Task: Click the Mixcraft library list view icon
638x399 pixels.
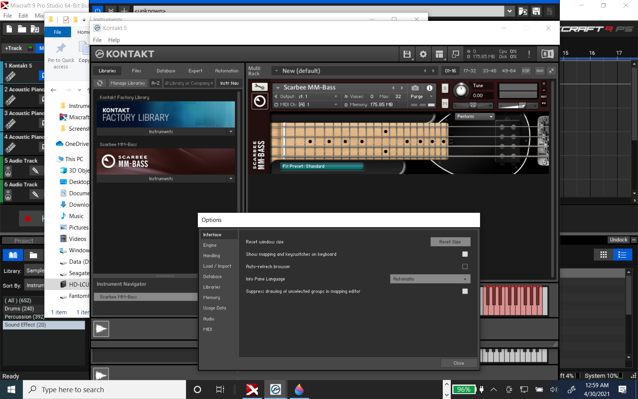Action: (622, 255)
